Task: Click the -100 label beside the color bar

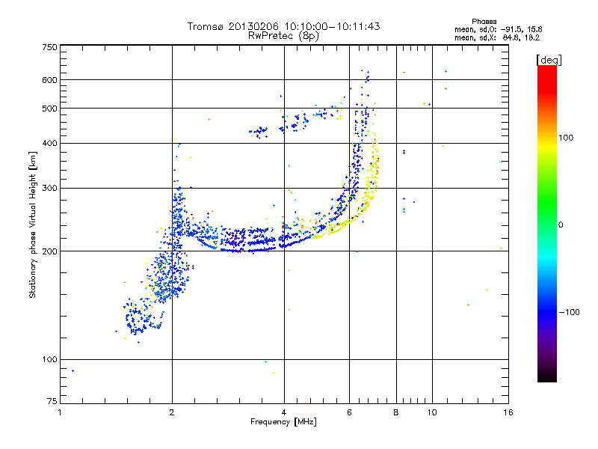Action: tap(569, 312)
